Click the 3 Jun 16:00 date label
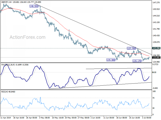This screenshot has width=161, height=120. (96, 118)
